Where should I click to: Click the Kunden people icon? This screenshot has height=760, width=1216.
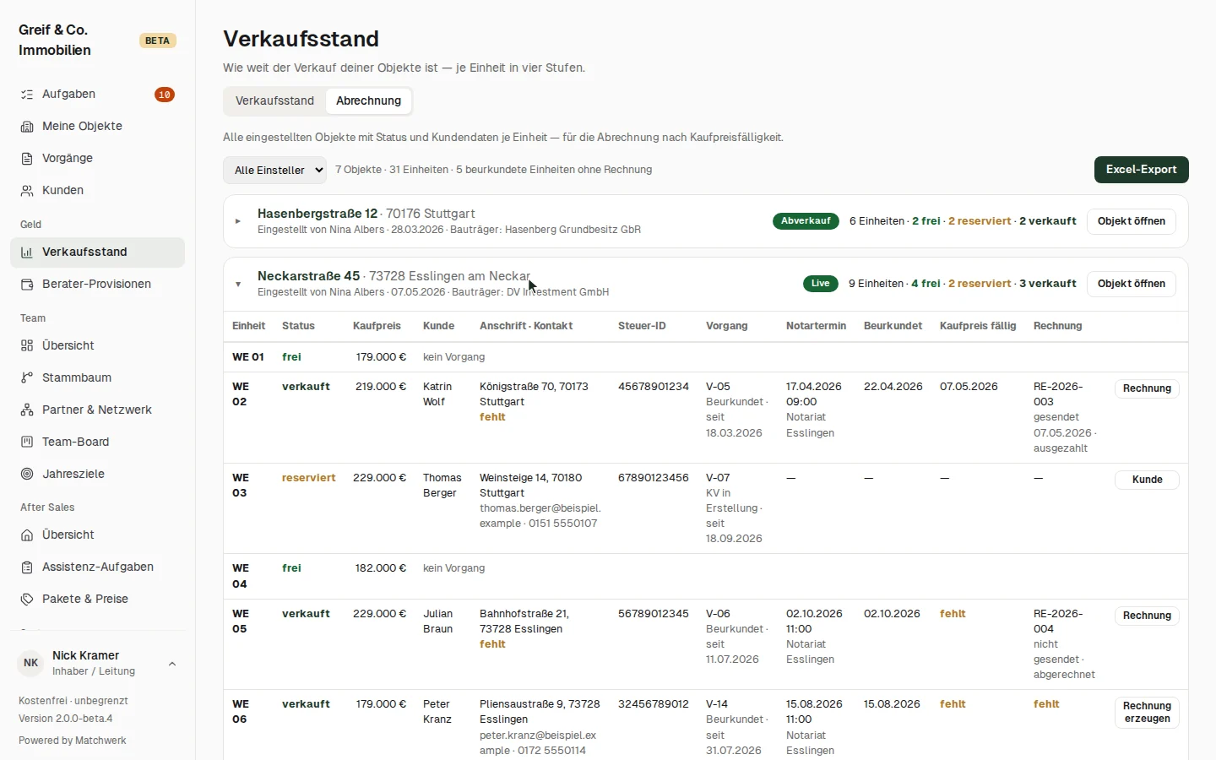27,191
